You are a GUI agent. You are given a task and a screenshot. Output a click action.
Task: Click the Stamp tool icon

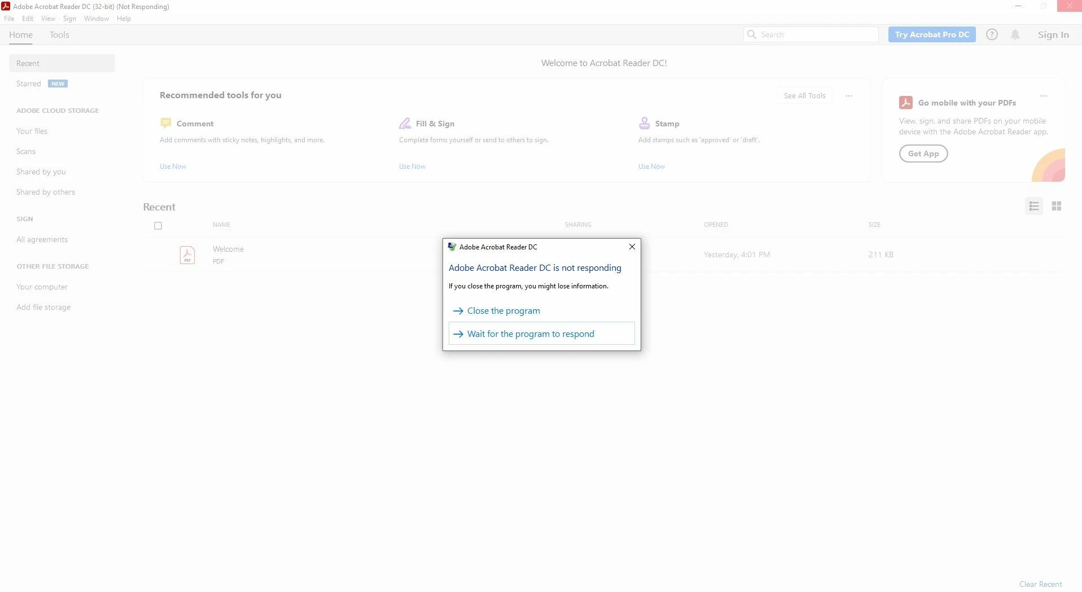644,123
